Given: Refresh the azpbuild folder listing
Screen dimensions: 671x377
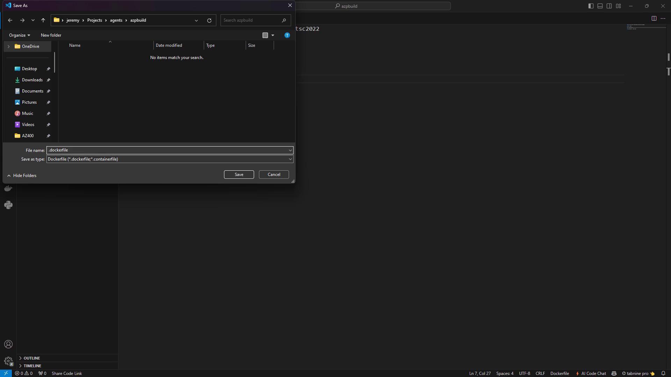Looking at the screenshot, I should [x=209, y=20].
